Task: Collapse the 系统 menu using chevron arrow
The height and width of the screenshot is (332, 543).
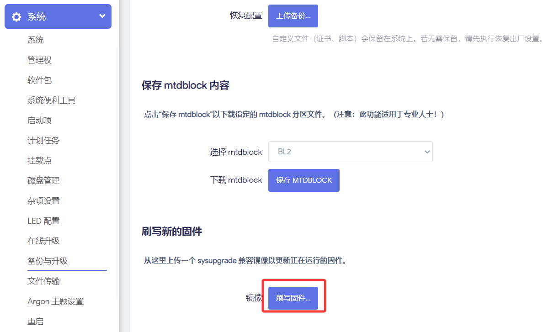Action: [x=102, y=16]
